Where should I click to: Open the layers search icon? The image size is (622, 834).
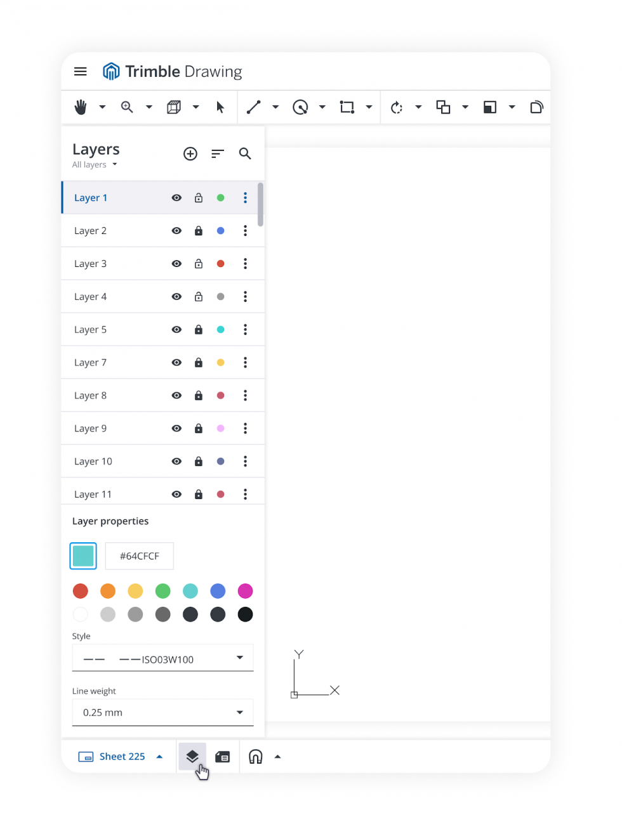pyautogui.click(x=245, y=154)
